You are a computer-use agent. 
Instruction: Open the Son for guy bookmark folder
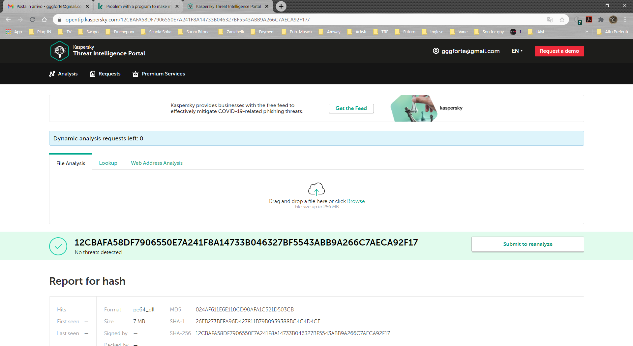[489, 32]
